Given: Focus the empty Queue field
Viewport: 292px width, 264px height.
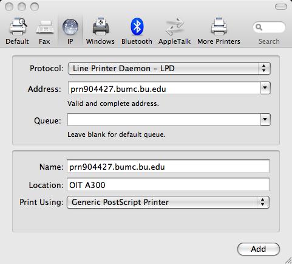Looking at the screenshot, I should click(164, 120).
